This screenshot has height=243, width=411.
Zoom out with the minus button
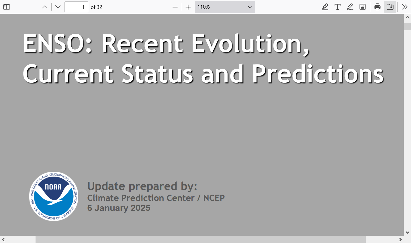175,7
